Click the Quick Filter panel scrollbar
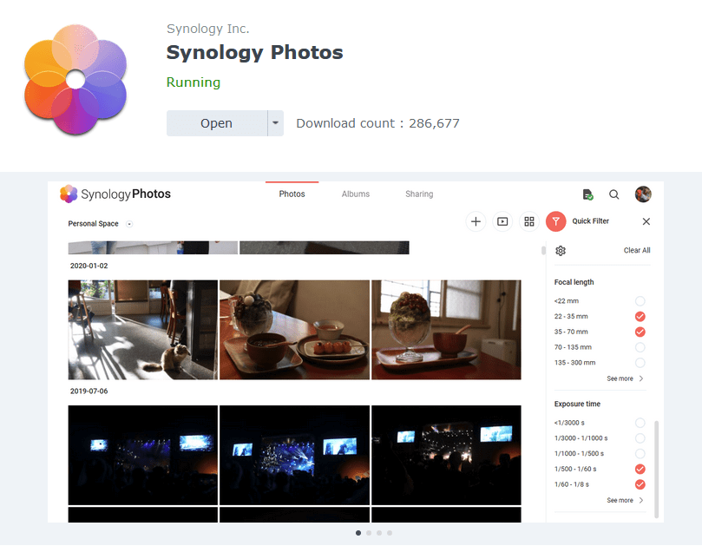 click(x=656, y=469)
